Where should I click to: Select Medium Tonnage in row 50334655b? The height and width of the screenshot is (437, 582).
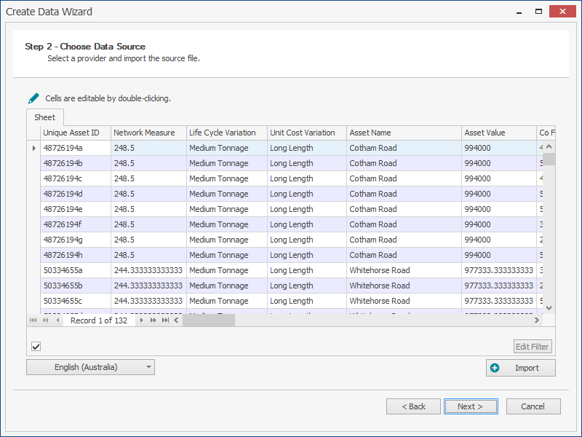pyautogui.click(x=227, y=286)
